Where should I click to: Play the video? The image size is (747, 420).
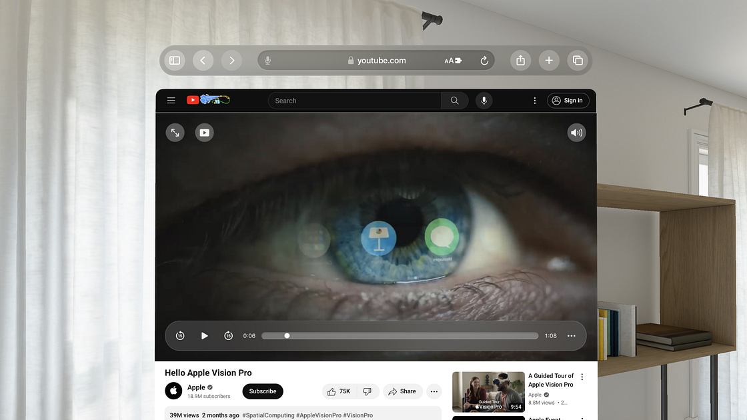pos(204,336)
